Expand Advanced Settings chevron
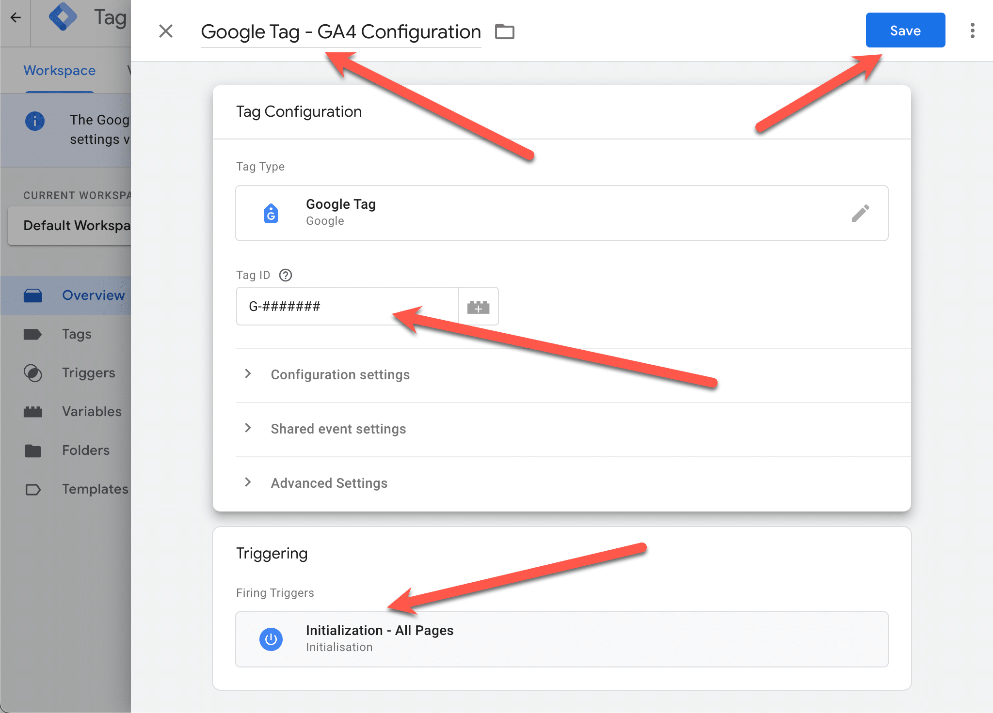The width and height of the screenshot is (993, 713). (248, 482)
